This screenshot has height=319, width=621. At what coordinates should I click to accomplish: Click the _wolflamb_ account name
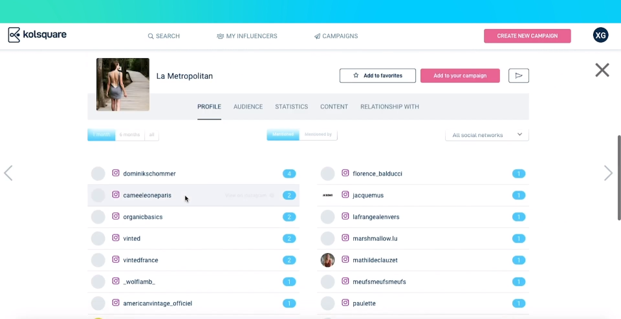tap(139, 282)
